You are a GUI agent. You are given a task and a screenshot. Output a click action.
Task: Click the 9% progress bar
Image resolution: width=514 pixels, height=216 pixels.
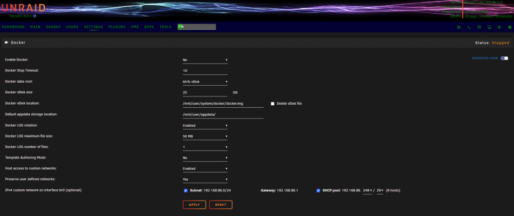click(197, 27)
